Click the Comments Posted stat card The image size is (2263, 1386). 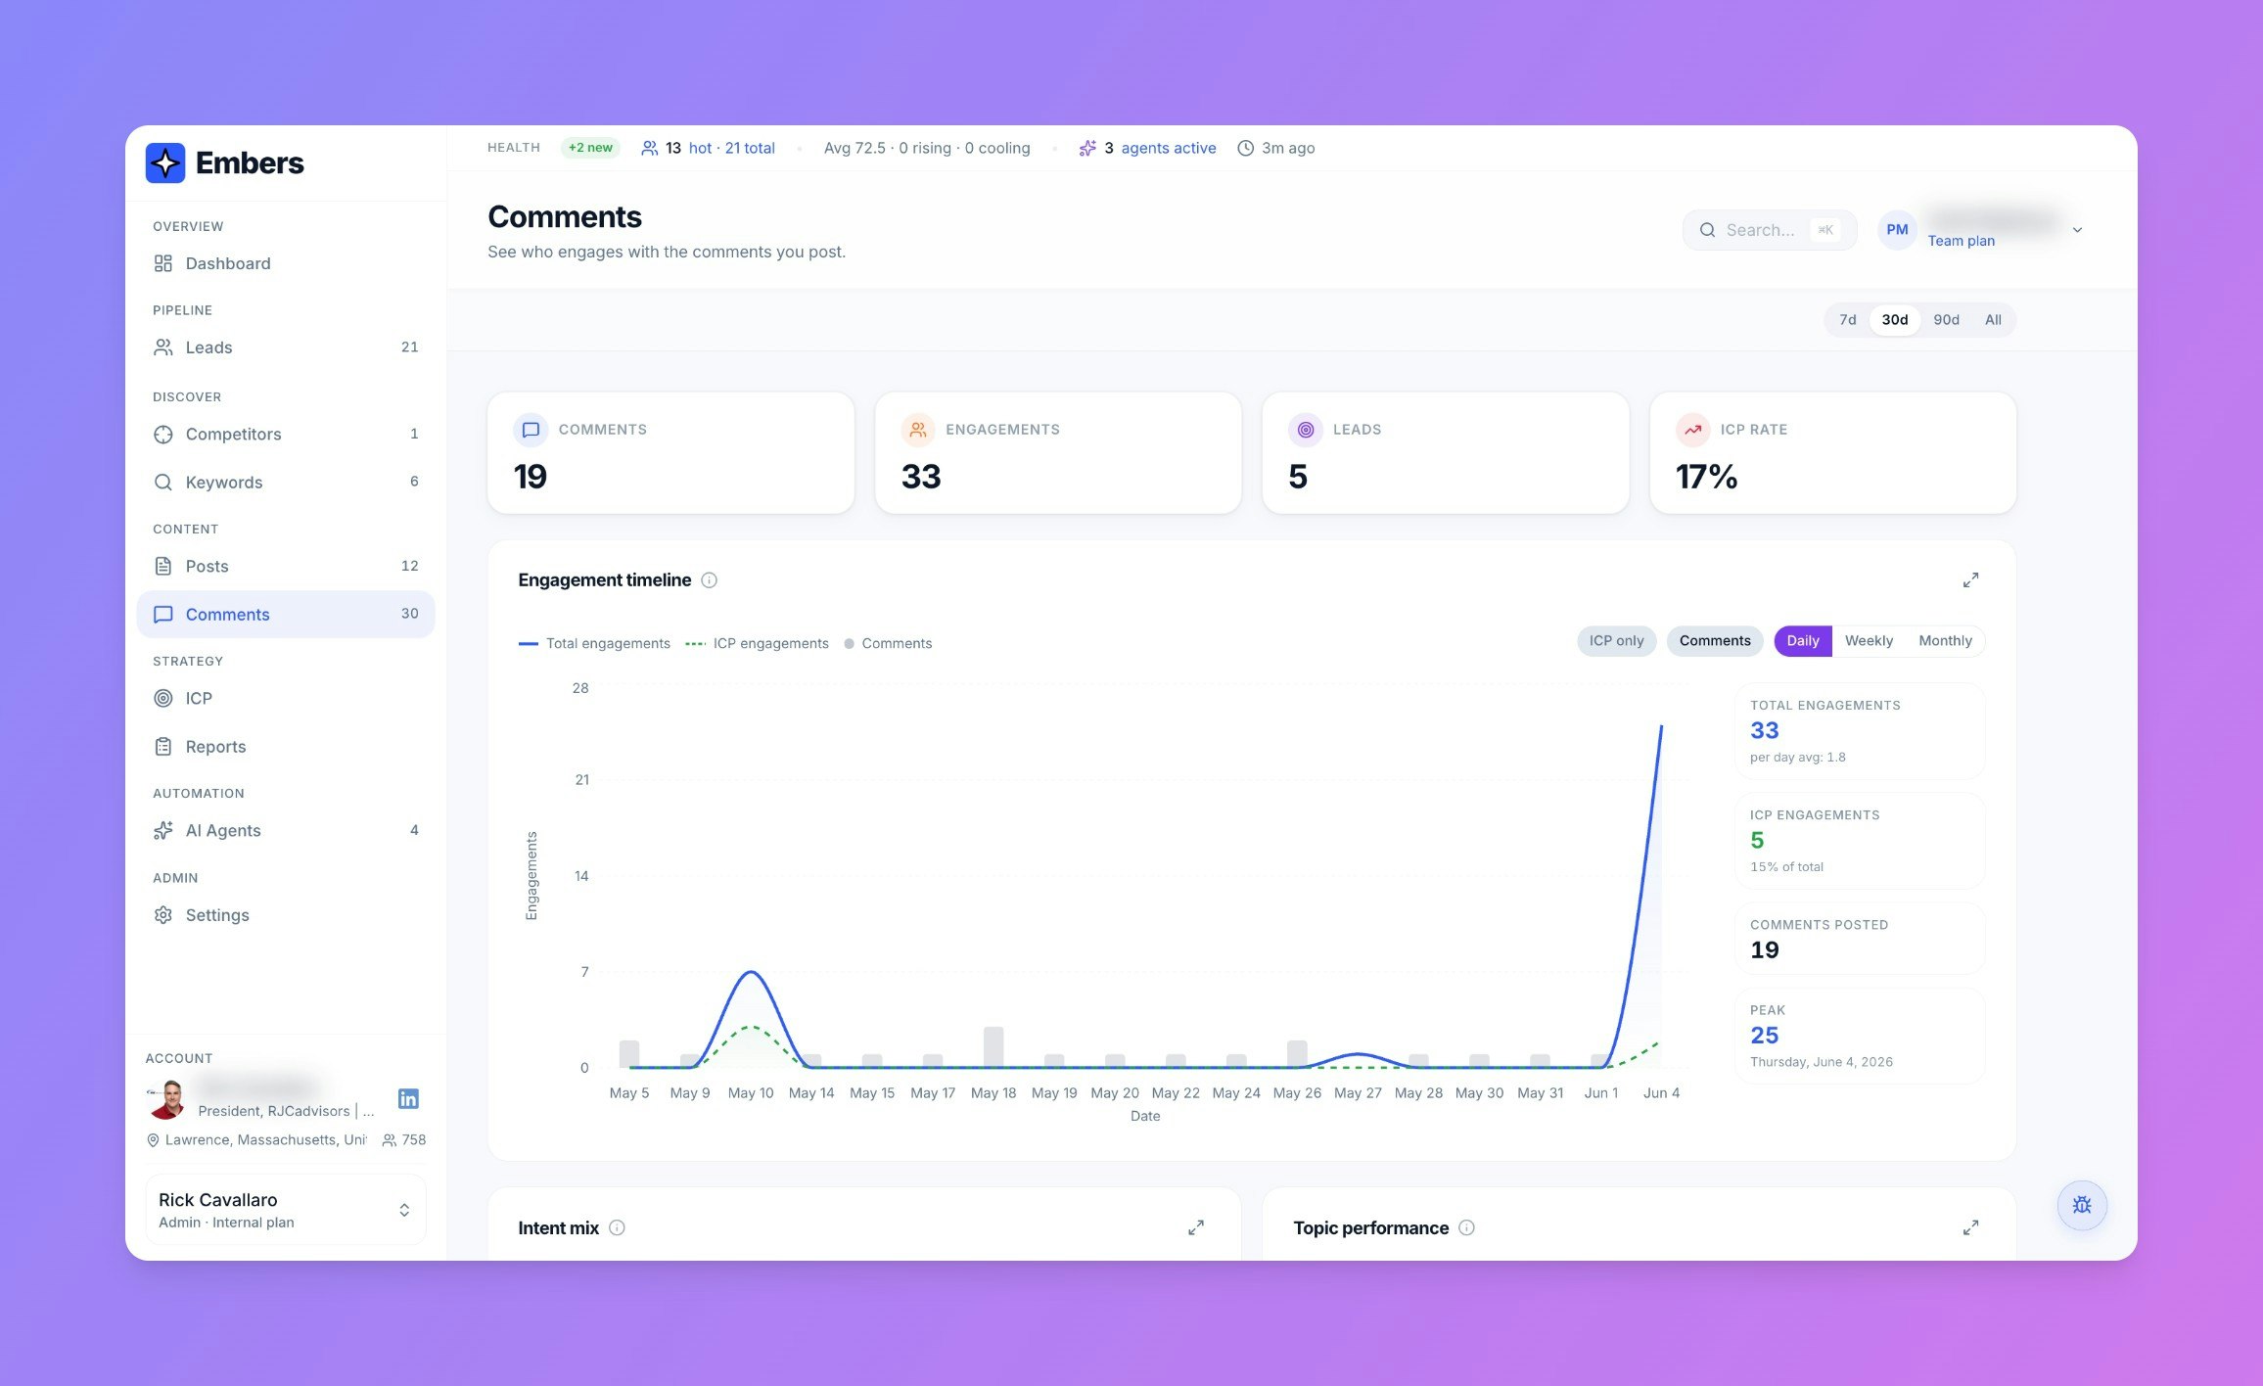[x=1859, y=939]
